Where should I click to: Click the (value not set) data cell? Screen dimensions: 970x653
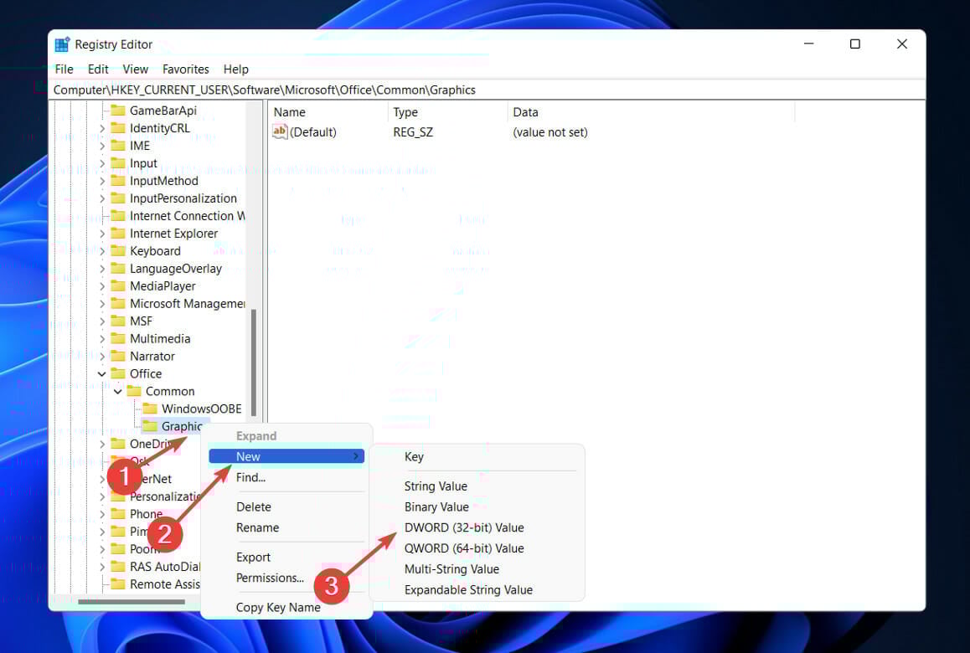(x=550, y=132)
